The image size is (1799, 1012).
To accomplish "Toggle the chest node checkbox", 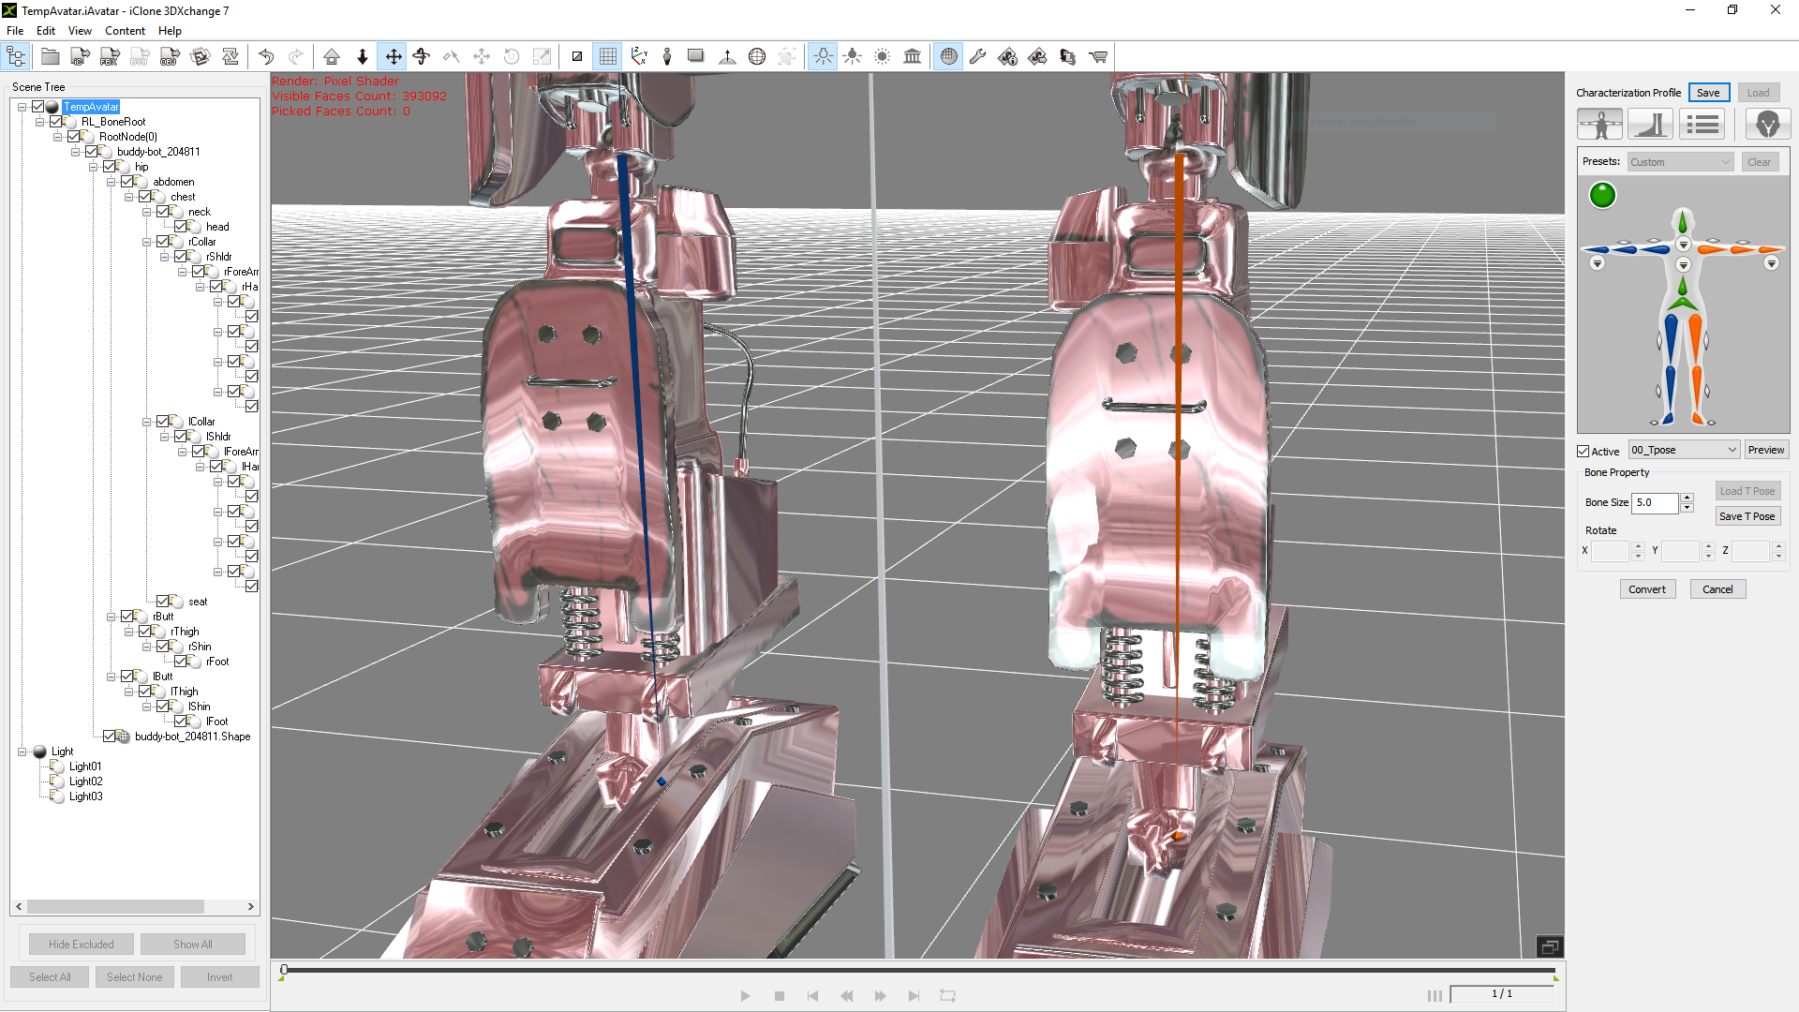I will [x=145, y=197].
